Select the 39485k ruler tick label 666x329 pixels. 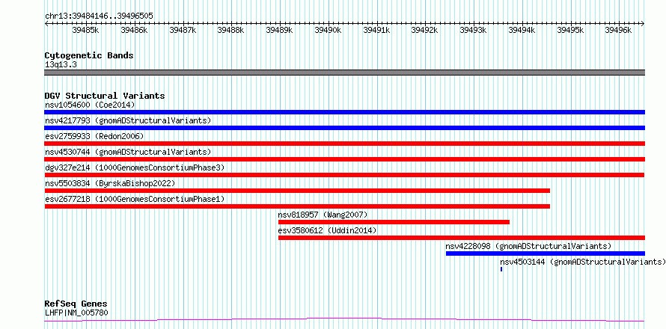[85, 30]
